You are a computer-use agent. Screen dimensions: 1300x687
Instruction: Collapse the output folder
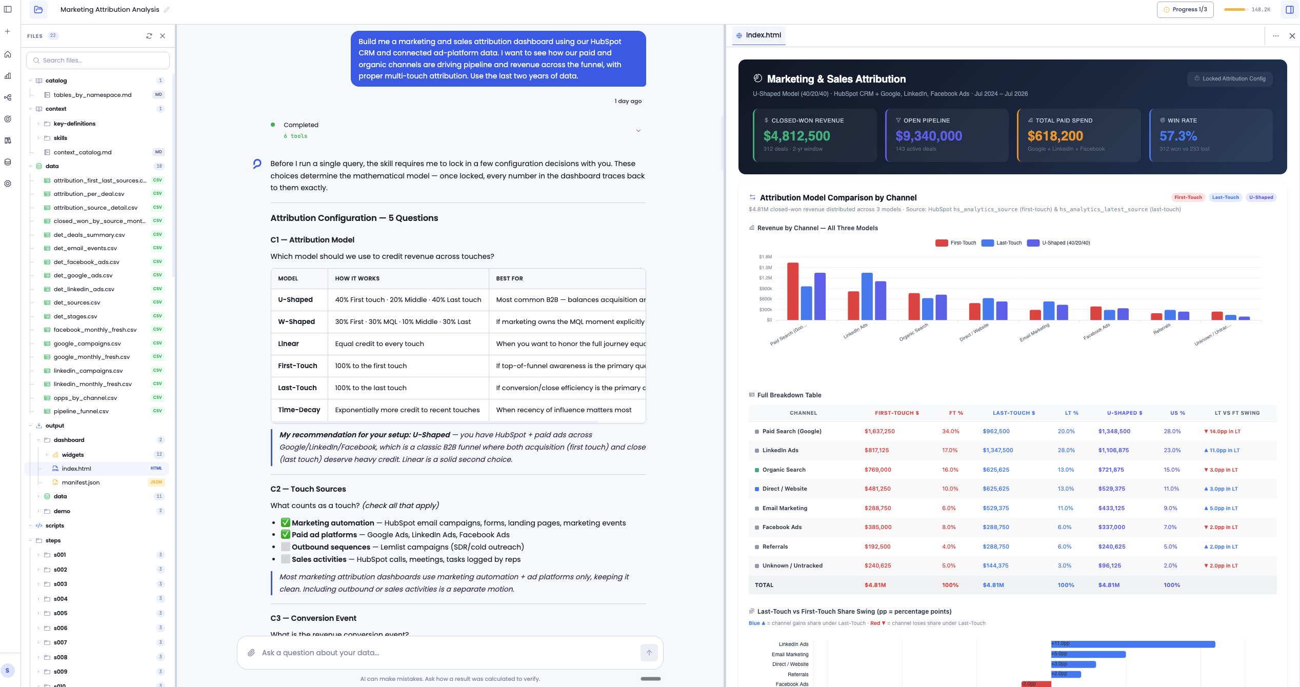30,426
